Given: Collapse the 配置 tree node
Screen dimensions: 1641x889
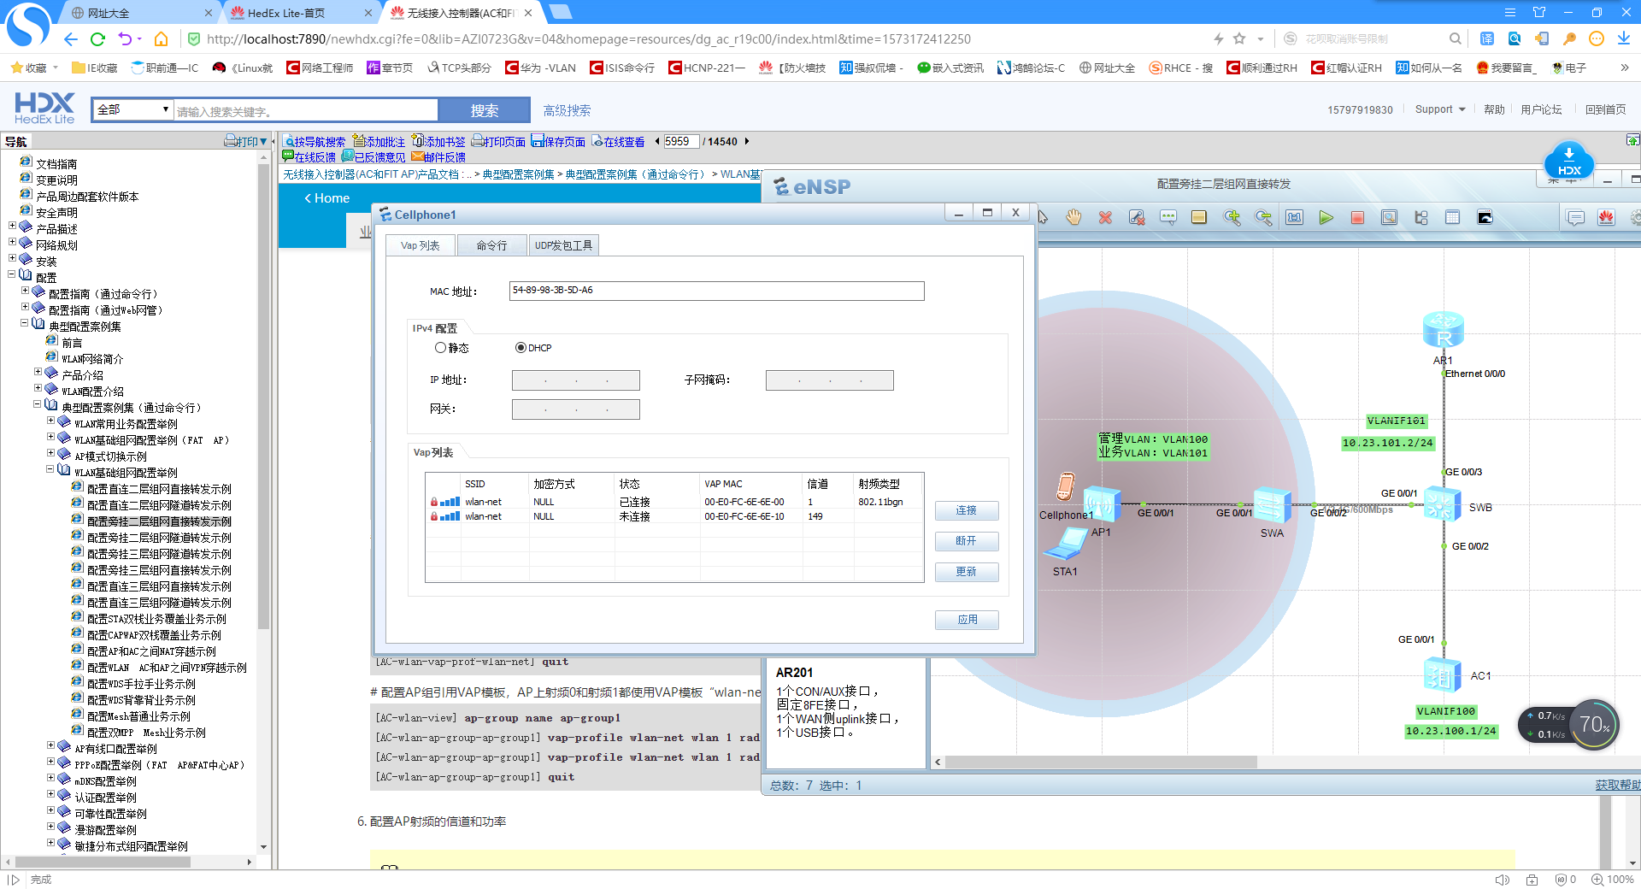Looking at the screenshot, I should (x=12, y=275).
